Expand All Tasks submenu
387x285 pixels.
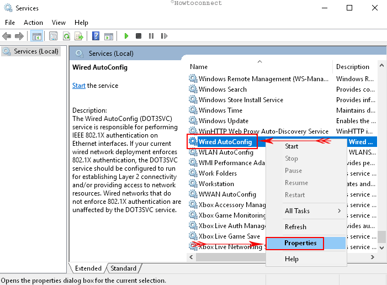[x=306, y=211]
